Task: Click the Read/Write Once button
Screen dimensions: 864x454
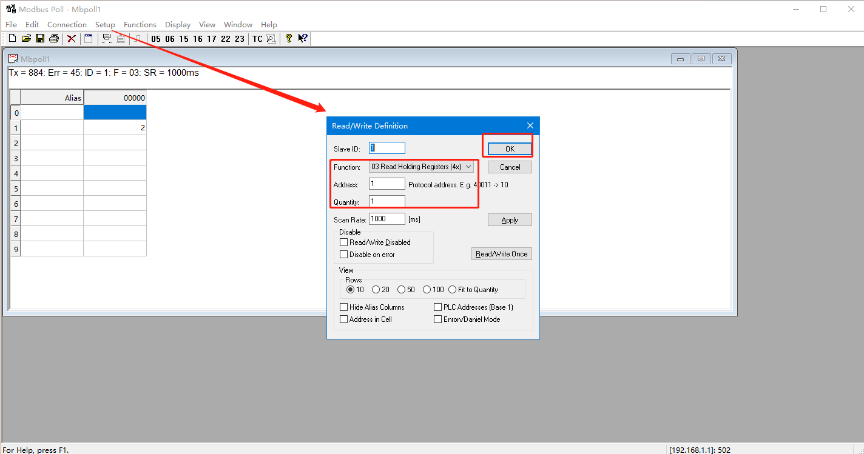Action: (x=501, y=254)
